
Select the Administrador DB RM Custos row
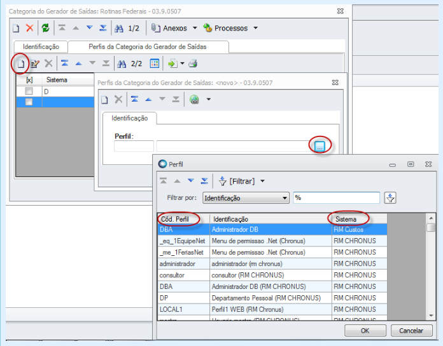272,230
